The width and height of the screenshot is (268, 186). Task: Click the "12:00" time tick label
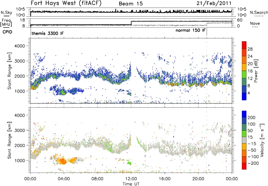tap(131, 179)
